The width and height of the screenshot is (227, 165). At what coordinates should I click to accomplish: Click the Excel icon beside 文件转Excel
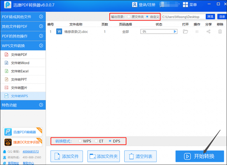(x=6, y=71)
